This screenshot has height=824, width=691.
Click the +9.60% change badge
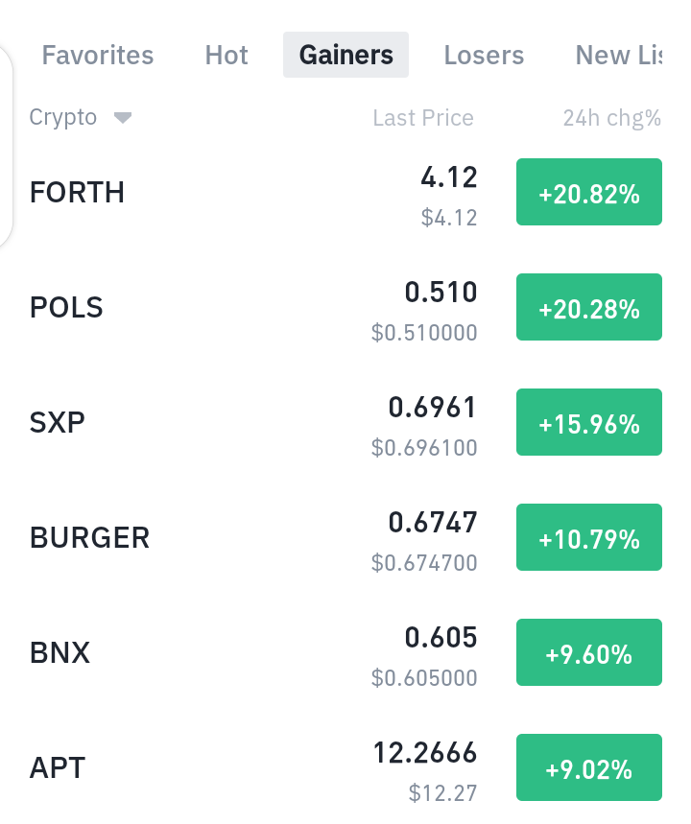[x=589, y=652]
